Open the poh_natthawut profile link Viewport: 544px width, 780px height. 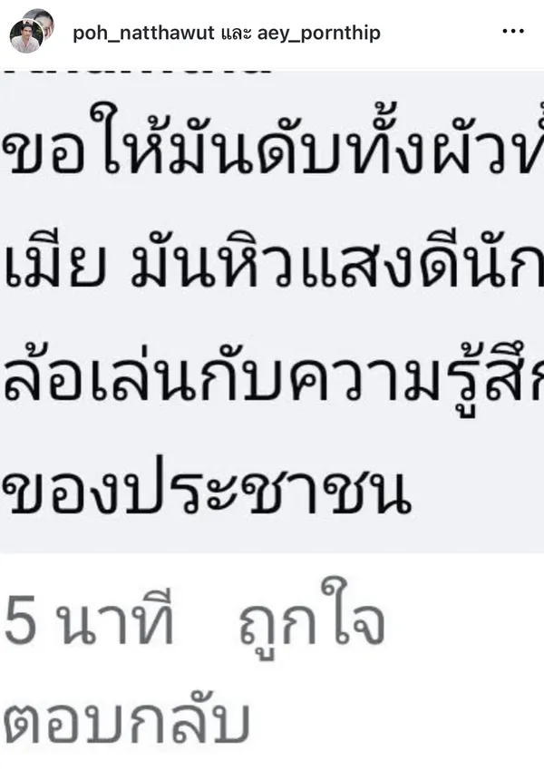[143, 33]
